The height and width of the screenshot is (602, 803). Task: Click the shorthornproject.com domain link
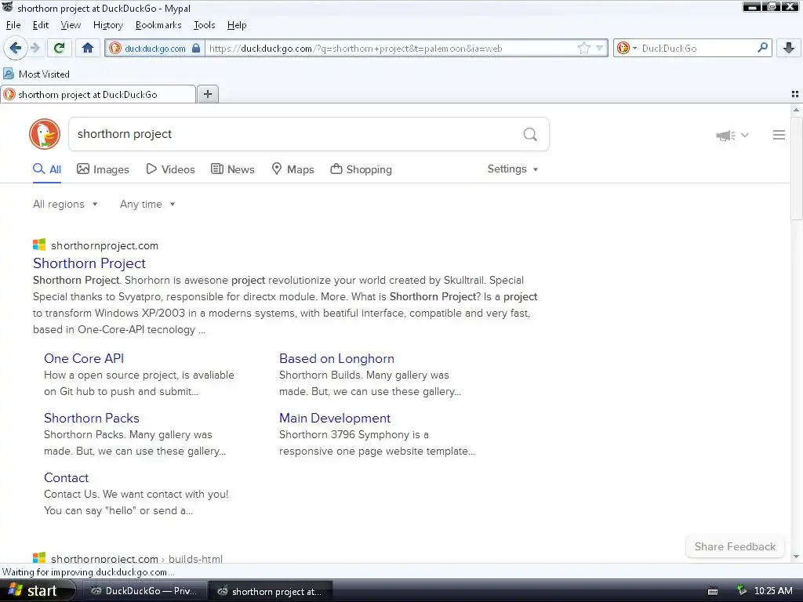pos(104,245)
